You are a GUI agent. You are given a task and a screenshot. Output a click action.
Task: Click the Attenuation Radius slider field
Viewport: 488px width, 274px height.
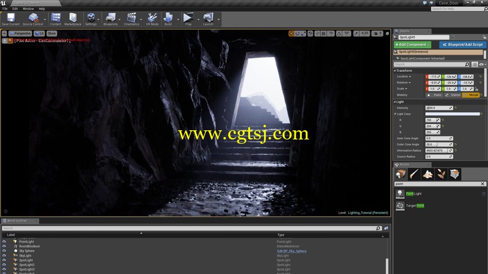tap(439, 150)
